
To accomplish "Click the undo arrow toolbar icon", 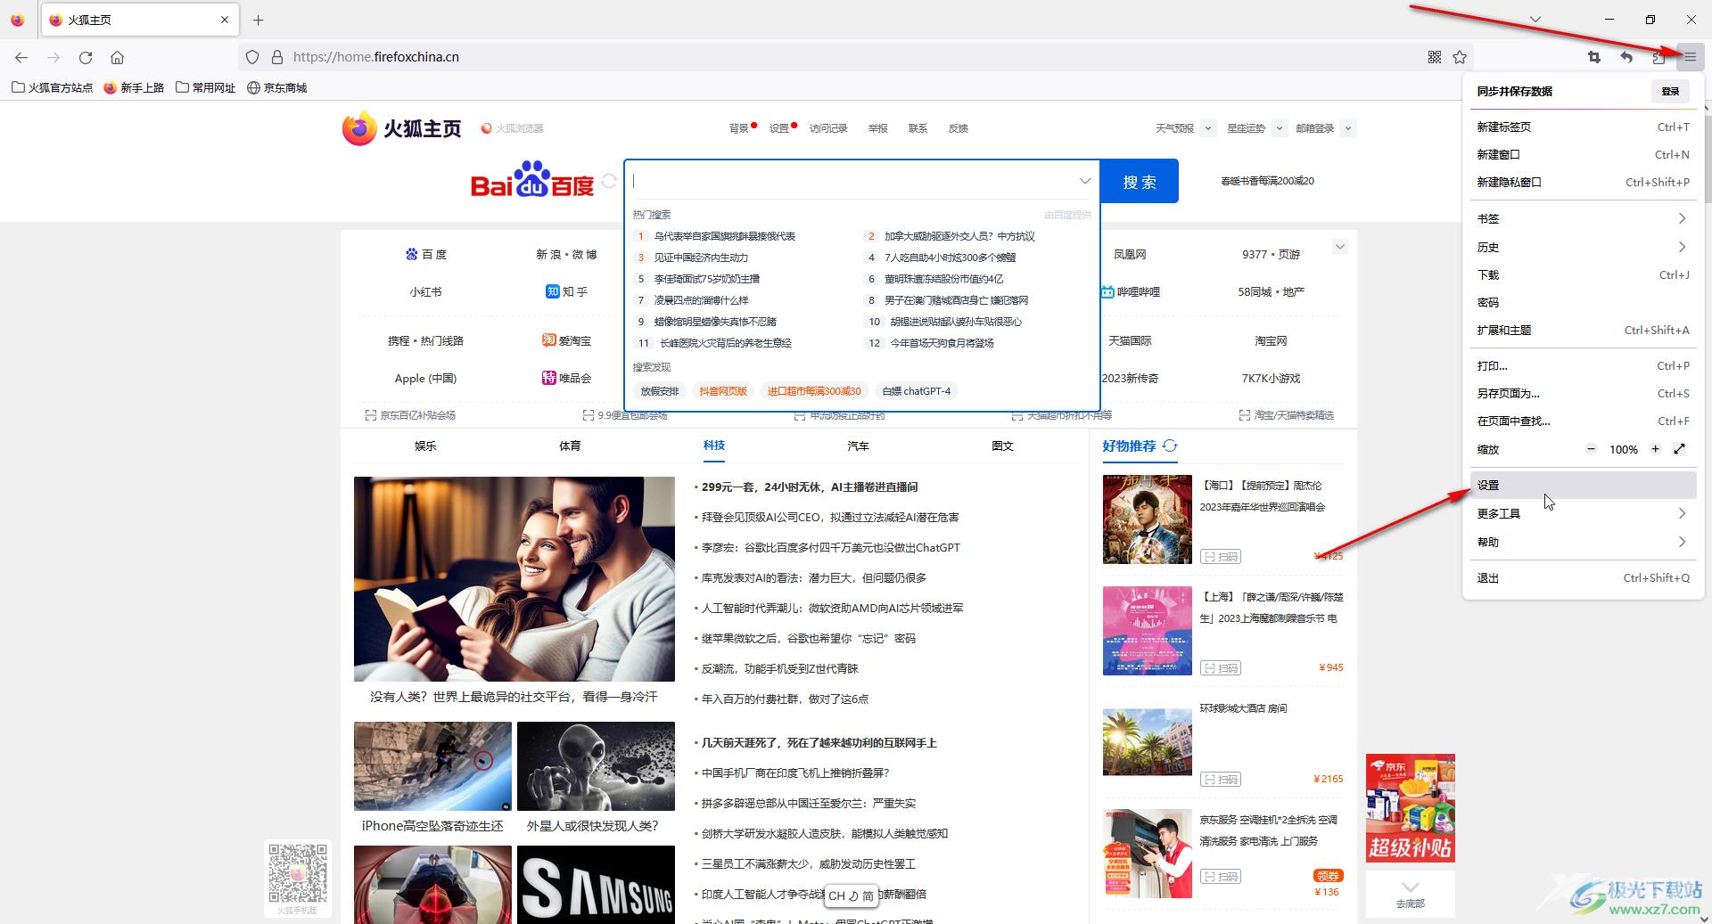I will (1626, 57).
